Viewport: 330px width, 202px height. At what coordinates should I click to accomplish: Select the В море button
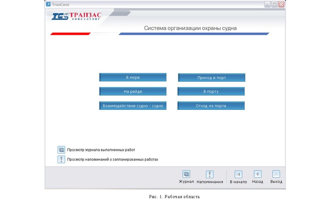coord(132,78)
